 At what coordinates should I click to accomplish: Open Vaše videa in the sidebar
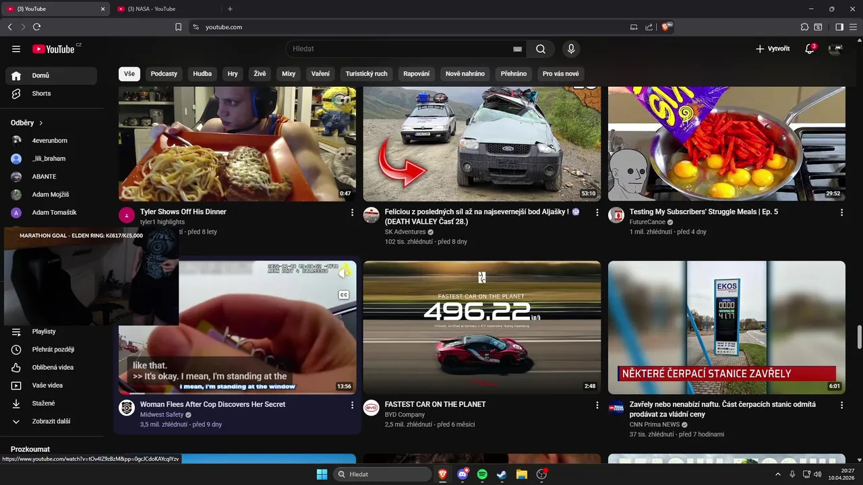(x=51, y=385)
